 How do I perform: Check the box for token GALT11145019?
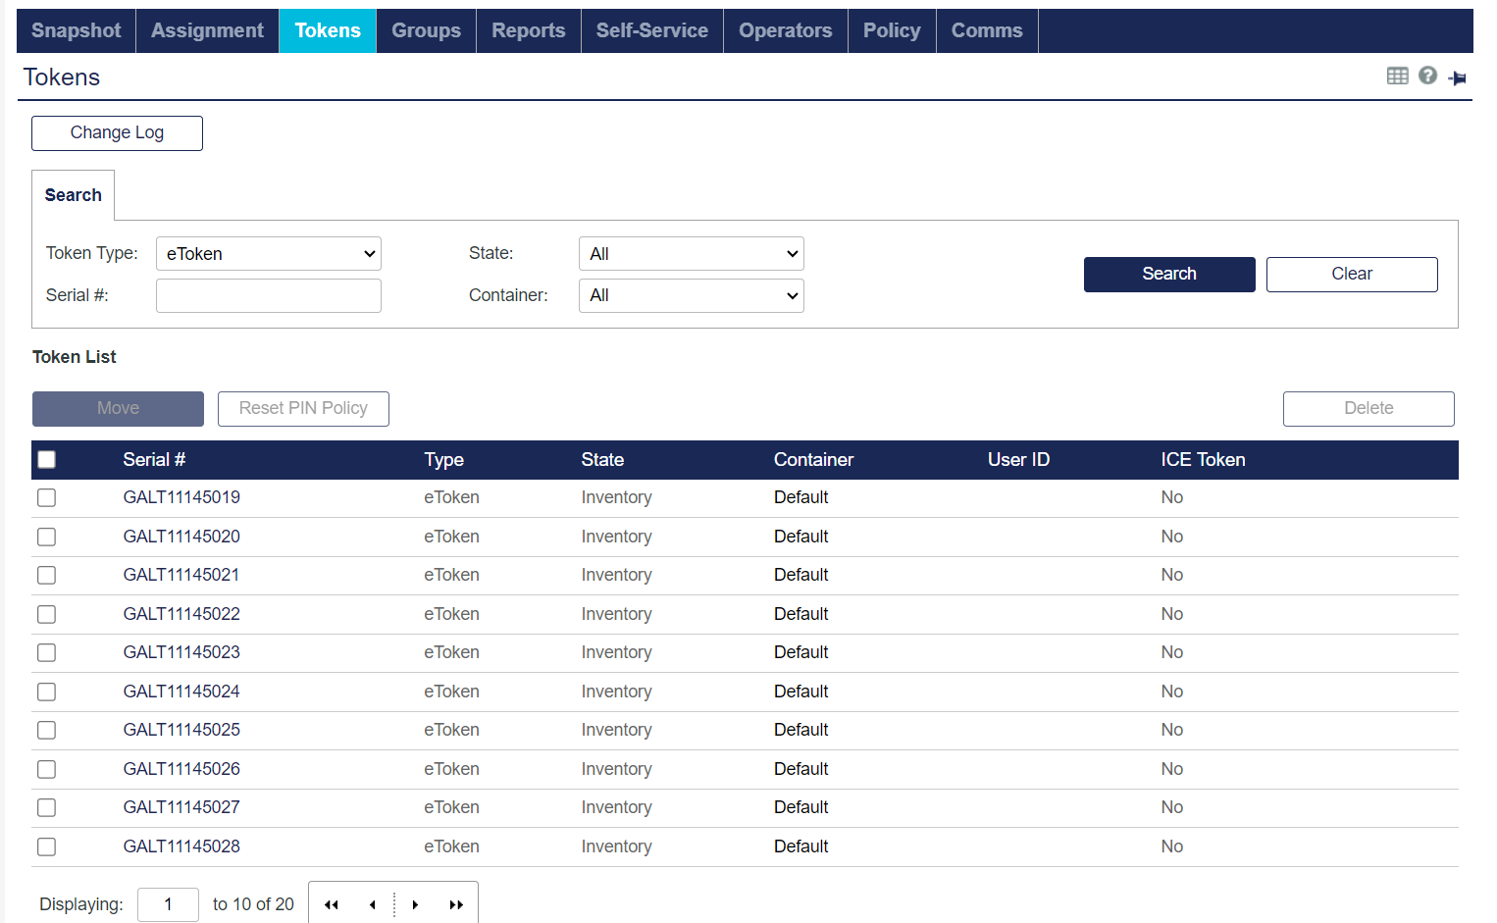(46, 497)
